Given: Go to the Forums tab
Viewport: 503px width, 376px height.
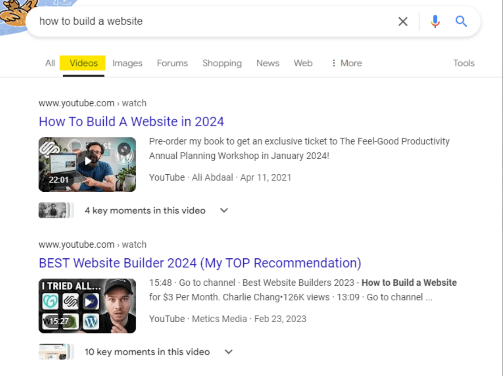Looking at the screenshot, I should tap(172, 63).
